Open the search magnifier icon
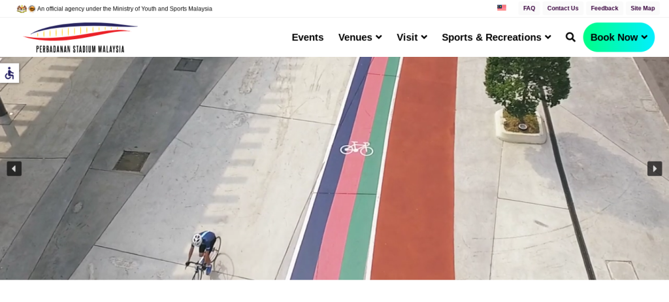Screen dimensions: 669x302 (x=570, y=37)
